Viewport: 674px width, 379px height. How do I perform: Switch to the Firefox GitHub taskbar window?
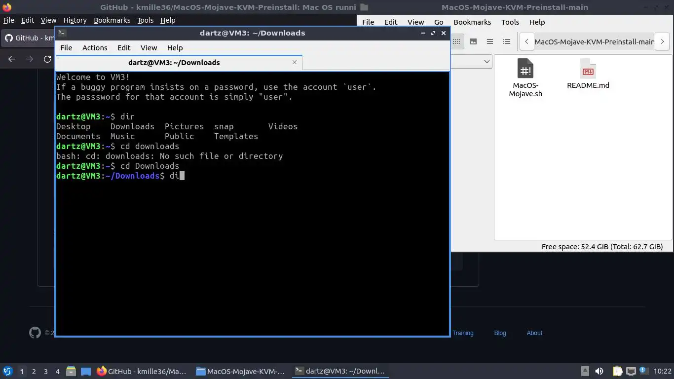[x=142, y=371]
